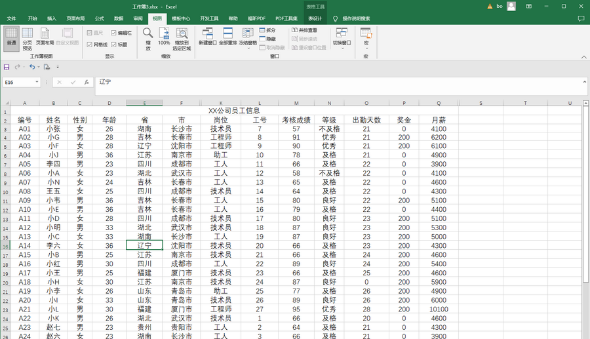Expand the Freeze Panes (冻结窗格) dropdown
The image size is (590, 339).
(x=248, y=39)
